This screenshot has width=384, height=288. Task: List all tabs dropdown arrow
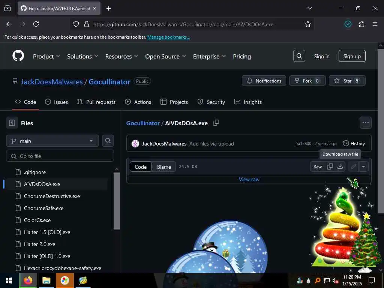click(309, 8)
